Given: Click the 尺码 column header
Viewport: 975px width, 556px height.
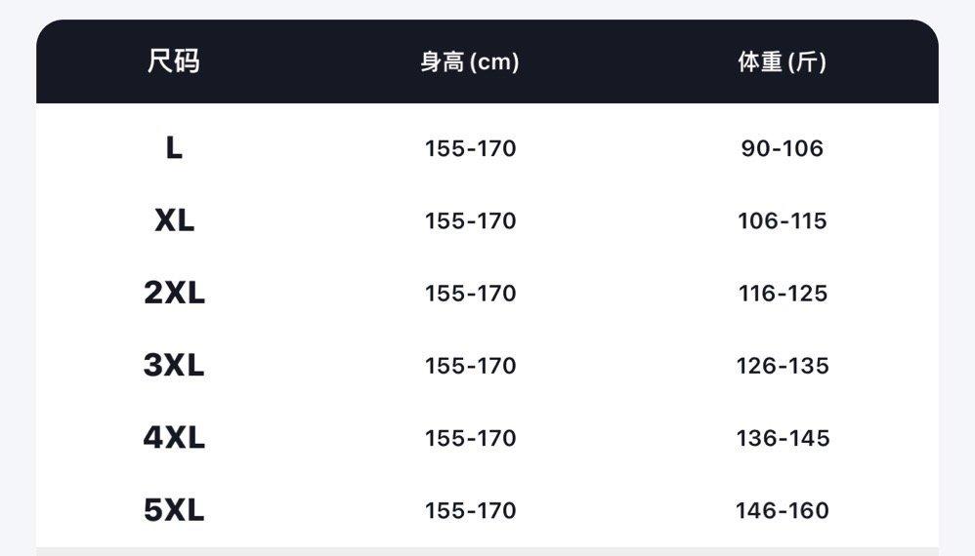Looking at the screenshot, I should 174,61.
